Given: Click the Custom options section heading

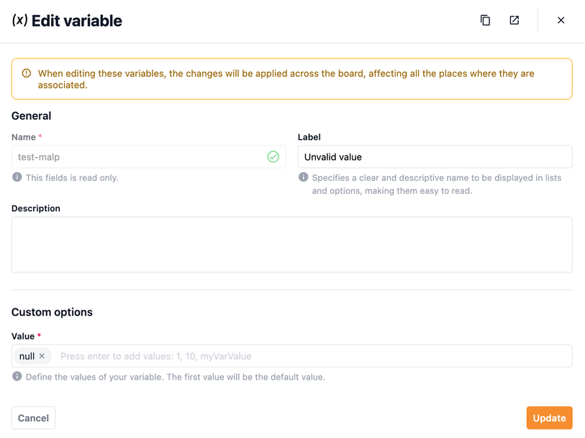Looking at the screenshot, I should click(x=52, y=312).
